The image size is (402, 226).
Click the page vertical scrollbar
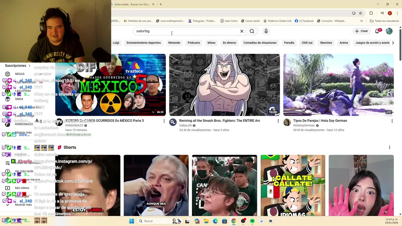coord(400,44)
